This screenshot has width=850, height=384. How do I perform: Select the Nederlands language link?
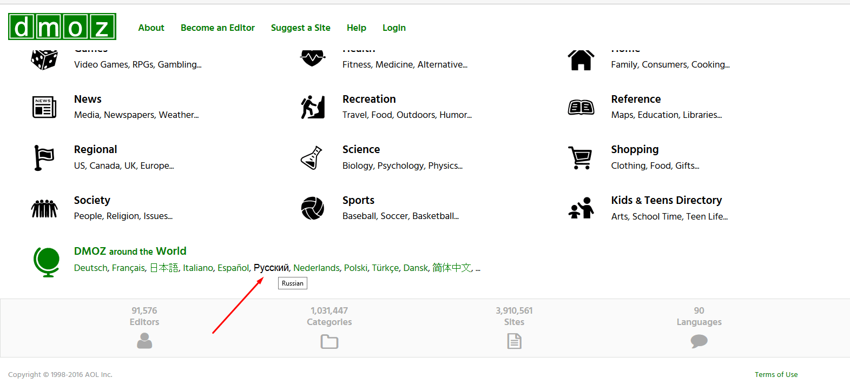317,268
